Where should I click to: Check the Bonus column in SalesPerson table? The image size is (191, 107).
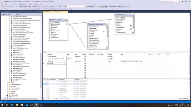pos(50,29)
